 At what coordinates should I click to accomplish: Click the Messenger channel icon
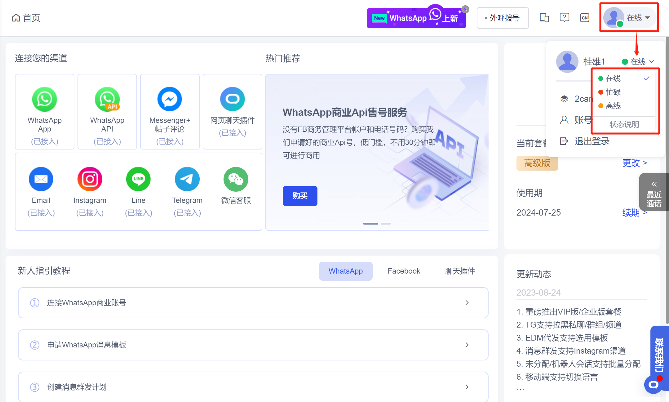click(x=170, y=99)
